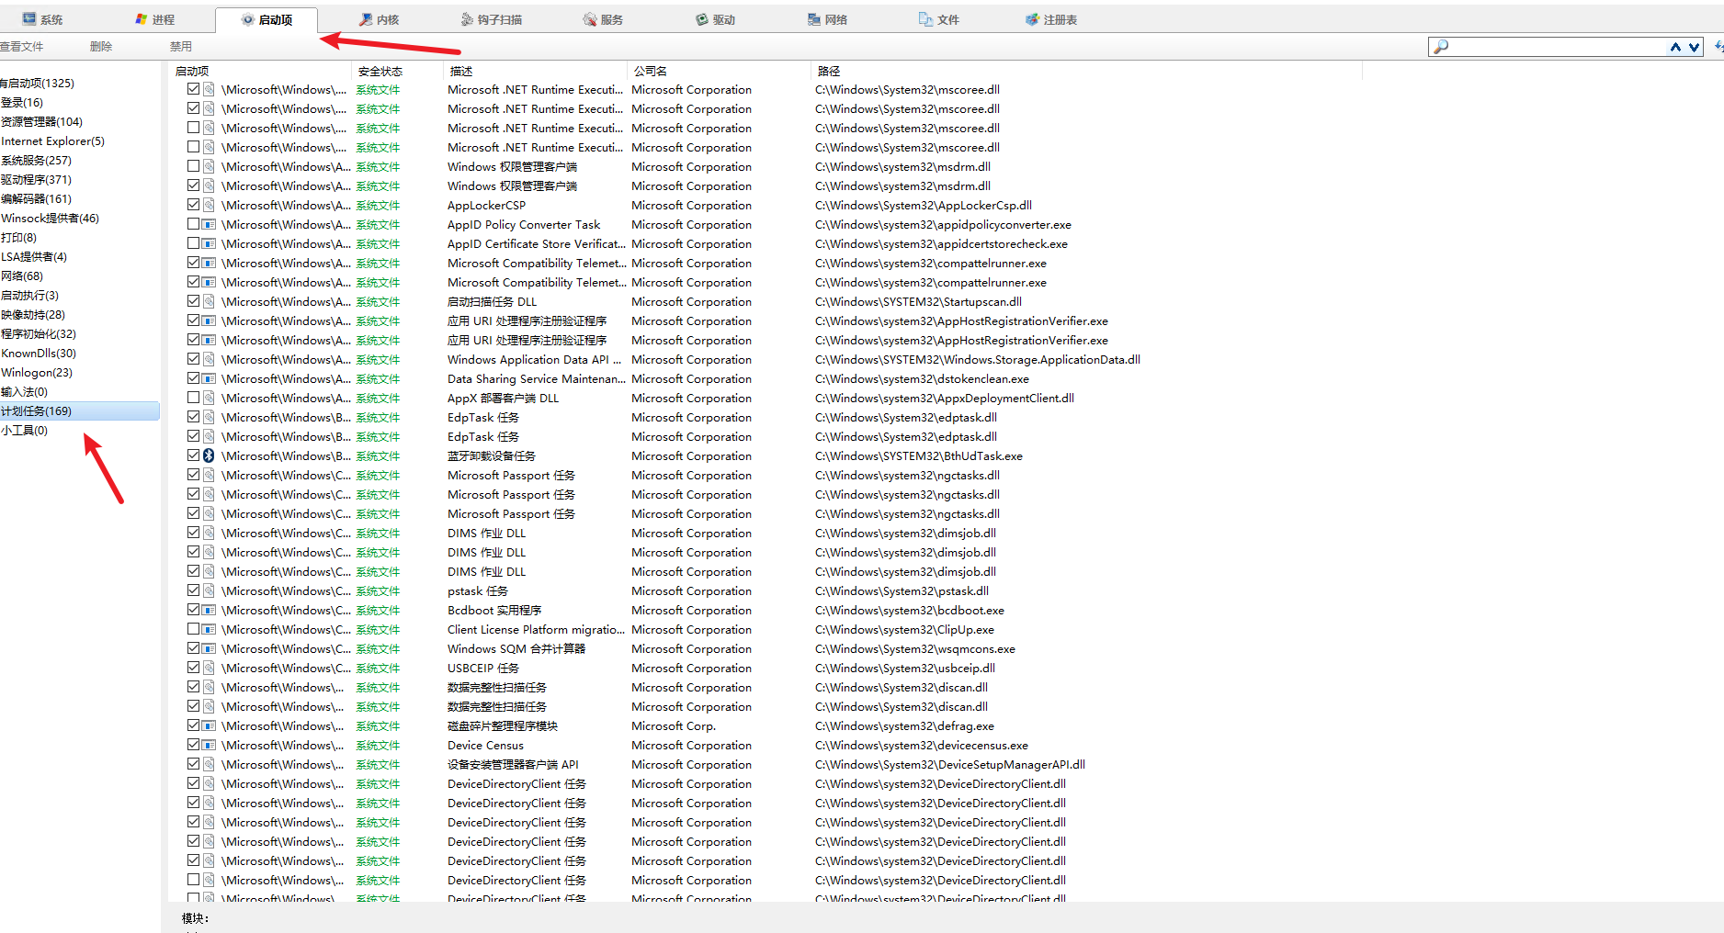The height and width of the screenshot is (933, 1724).
Task: Click inside the search input field
Action: pos(1558,47)
